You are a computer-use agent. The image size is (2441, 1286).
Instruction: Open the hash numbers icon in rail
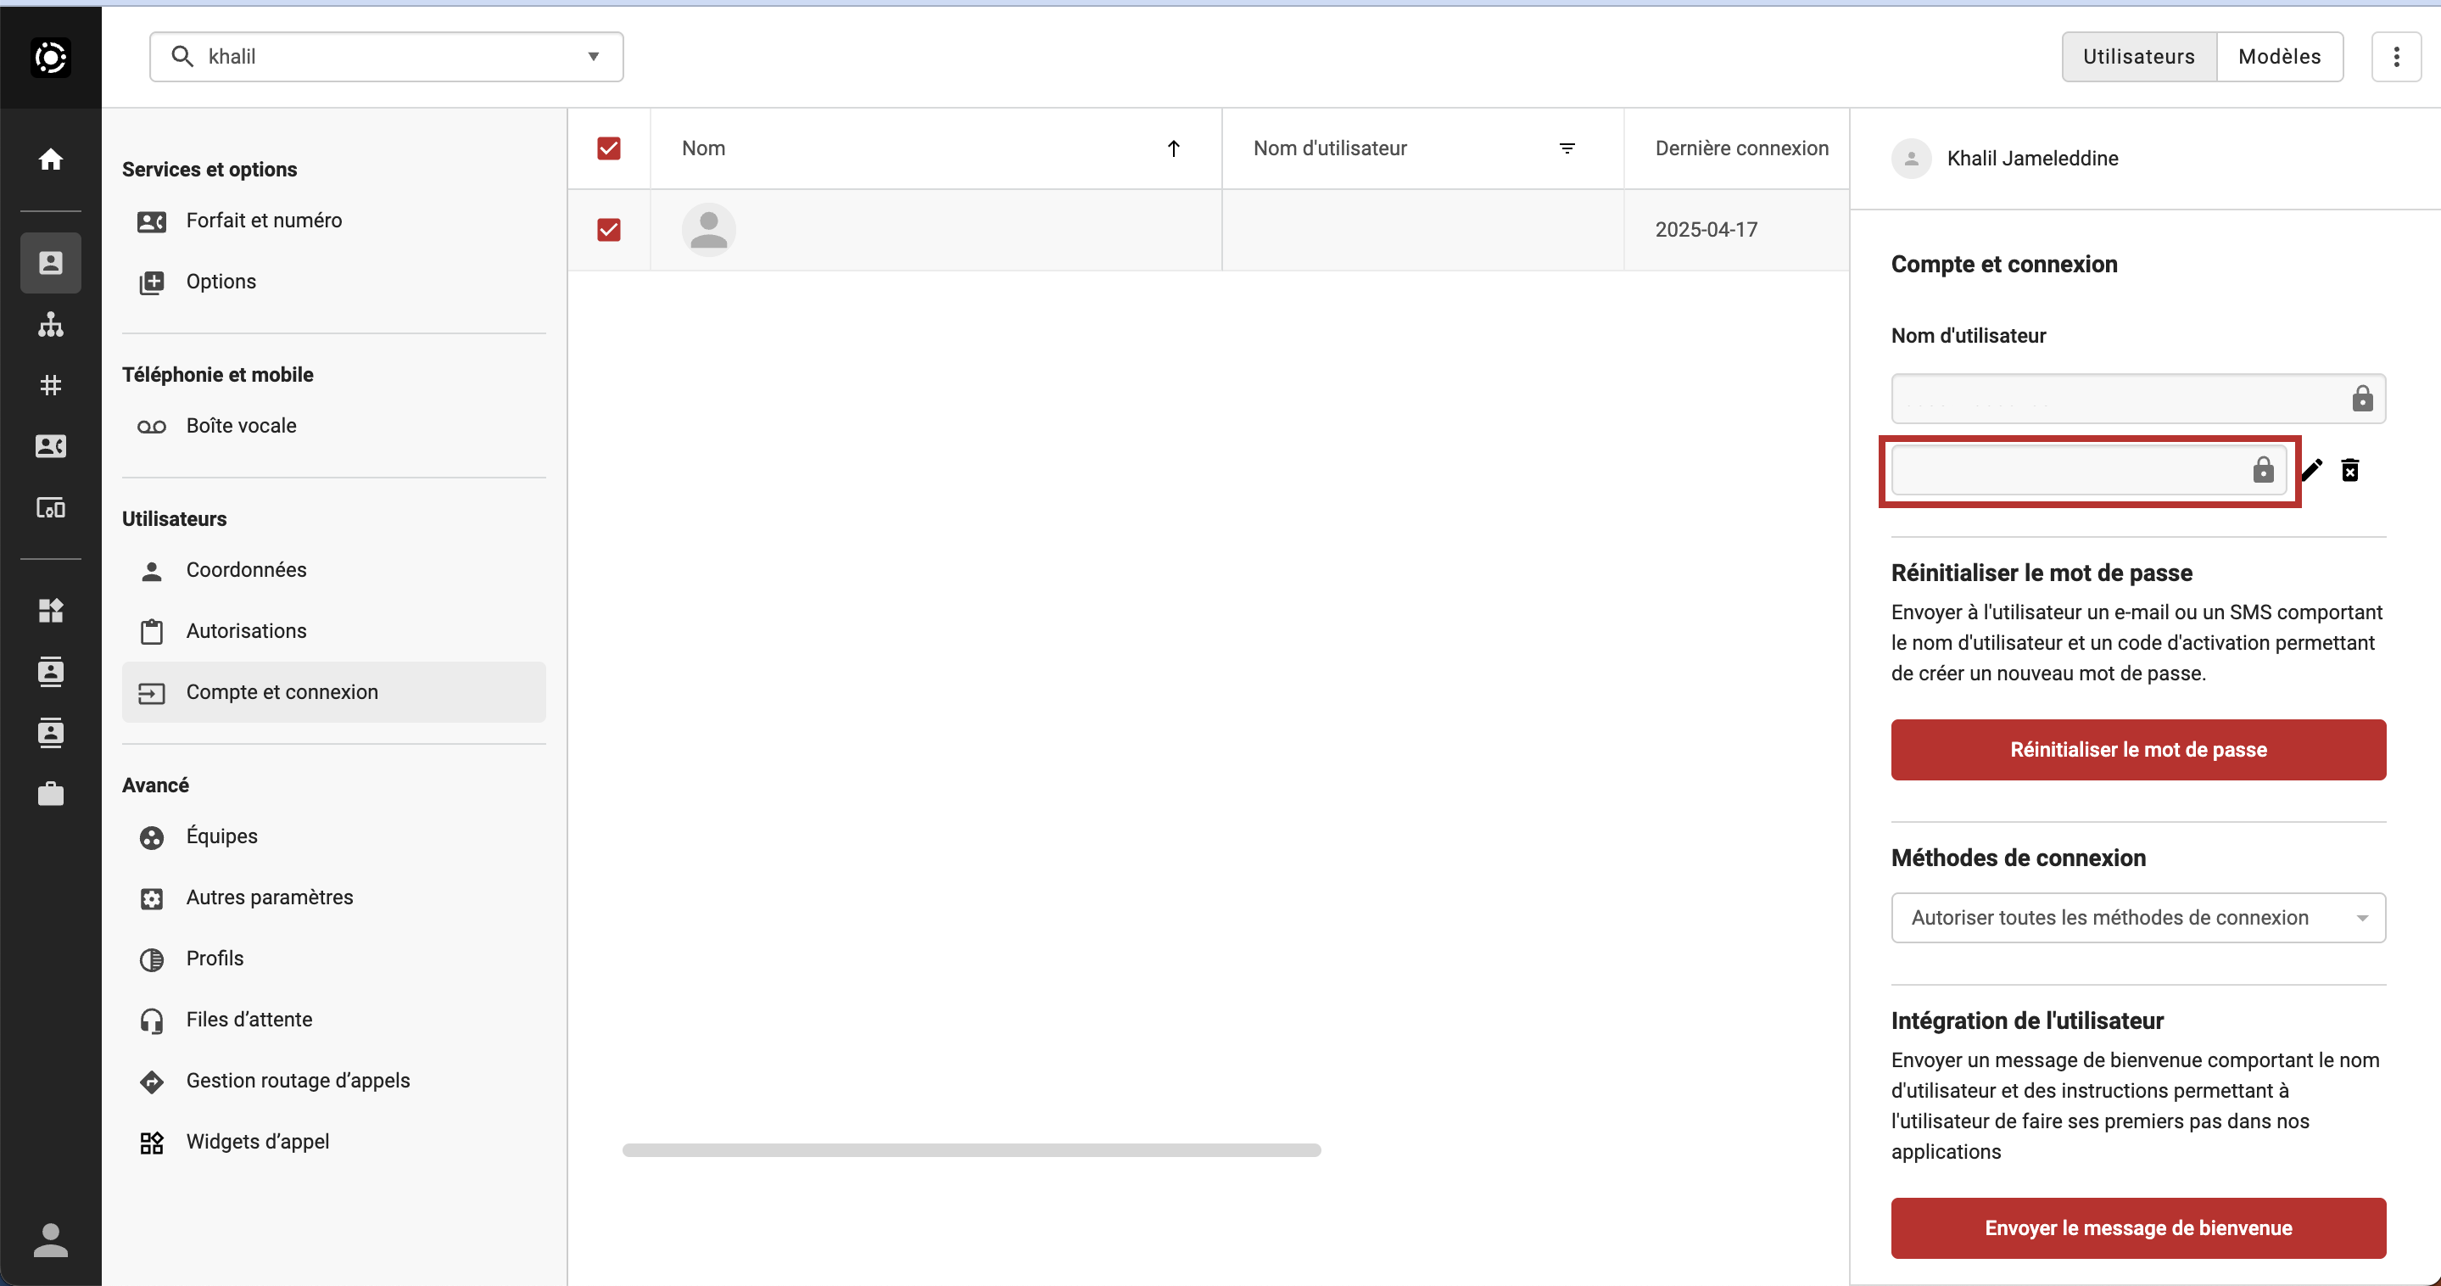tap(50, 385)
